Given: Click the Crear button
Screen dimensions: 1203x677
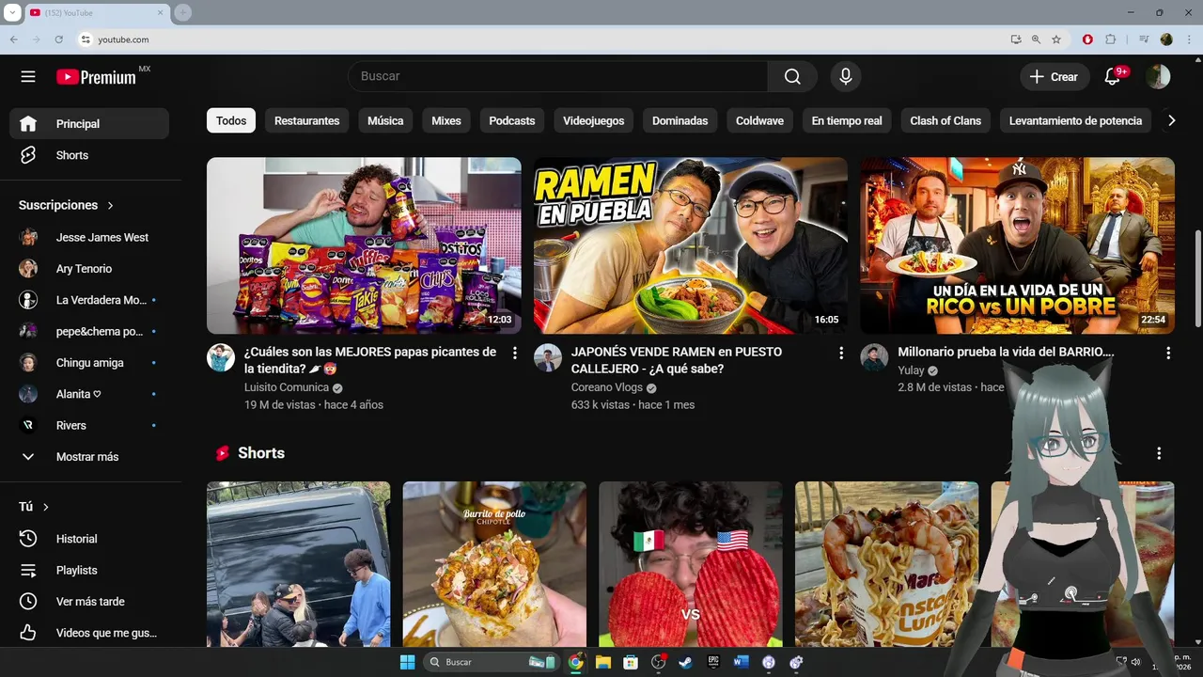Looking at the screenshot, I should point(1055,76).
